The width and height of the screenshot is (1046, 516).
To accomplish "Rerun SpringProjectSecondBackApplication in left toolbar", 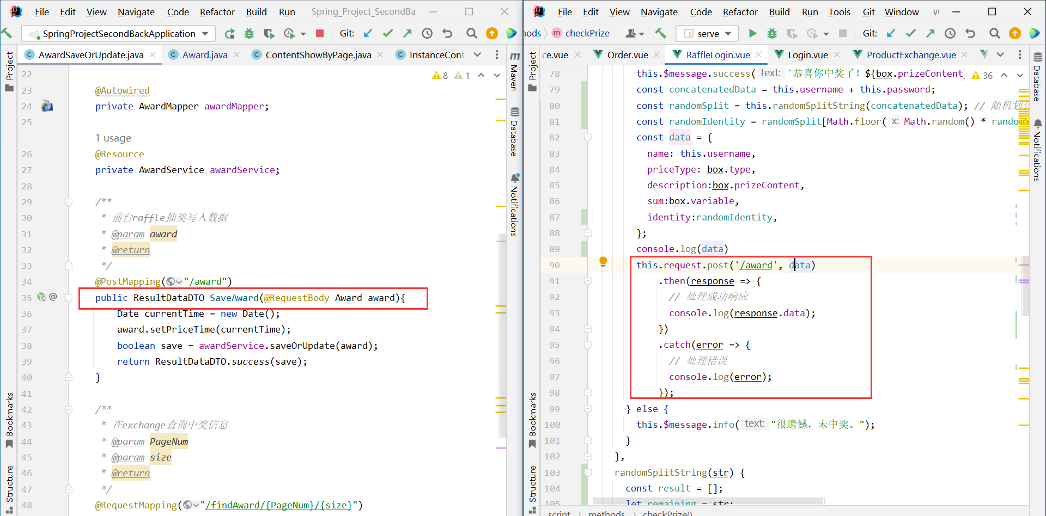I will coord(230,34).
